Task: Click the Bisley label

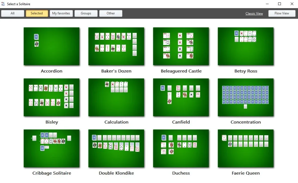Action: 52,122
